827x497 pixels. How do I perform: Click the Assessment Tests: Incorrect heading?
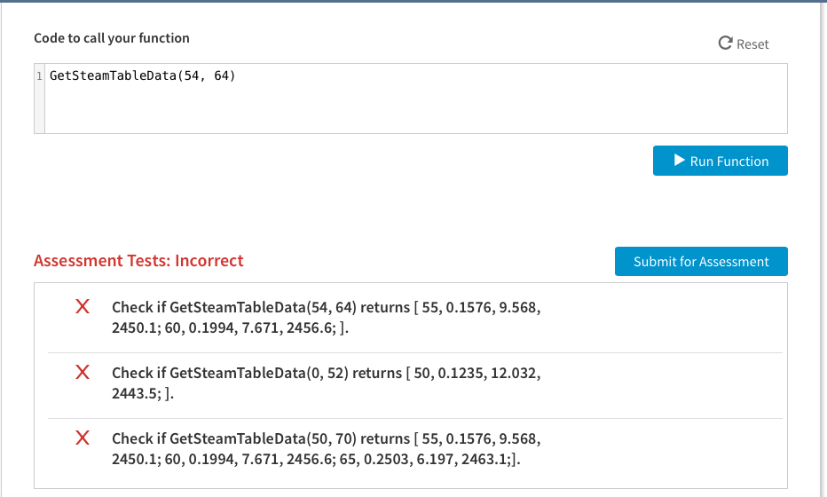(x=138, y=261)
